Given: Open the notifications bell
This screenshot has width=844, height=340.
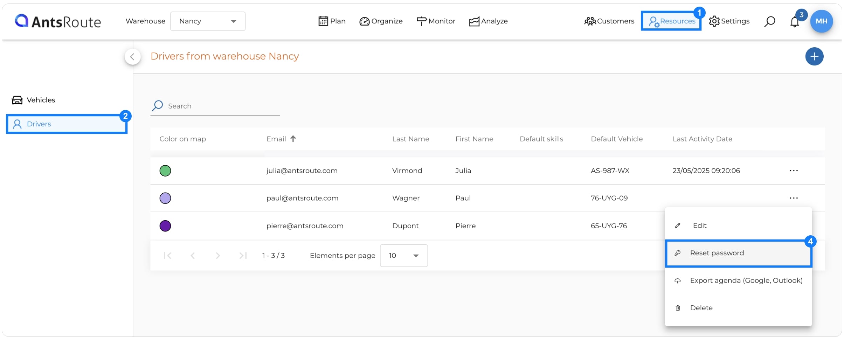Looking at the screenshot, I should pos(795,22).
